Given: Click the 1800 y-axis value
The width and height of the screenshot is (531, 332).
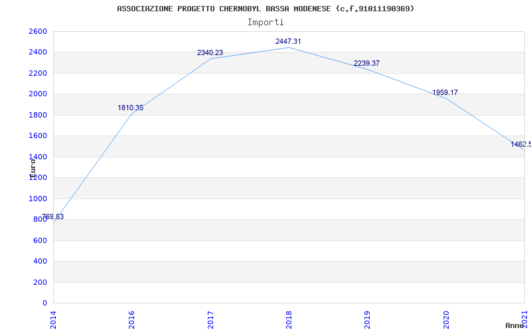Looking at the screenshot, I should point(38,115).
